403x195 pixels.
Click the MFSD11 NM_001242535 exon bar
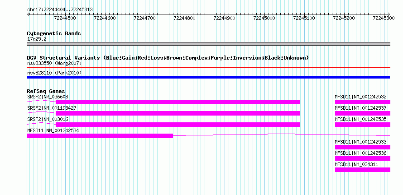pos(363,125)
